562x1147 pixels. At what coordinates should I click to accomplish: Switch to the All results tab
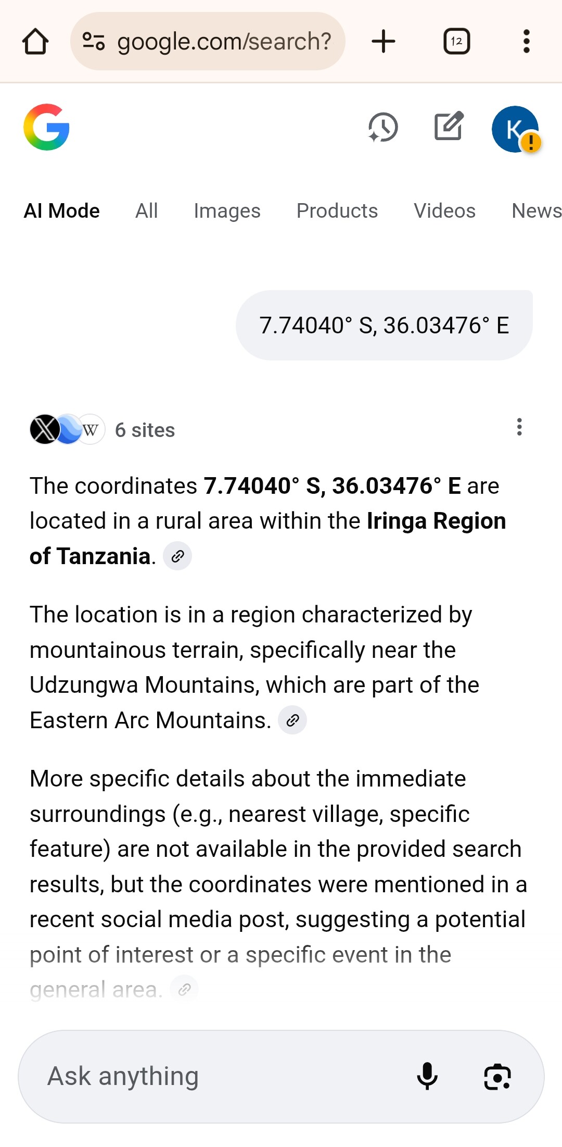tap(146, 211)
